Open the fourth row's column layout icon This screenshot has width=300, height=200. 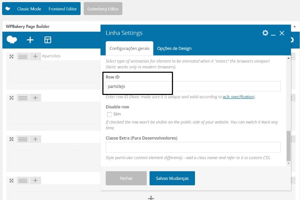tap(23, 180)
